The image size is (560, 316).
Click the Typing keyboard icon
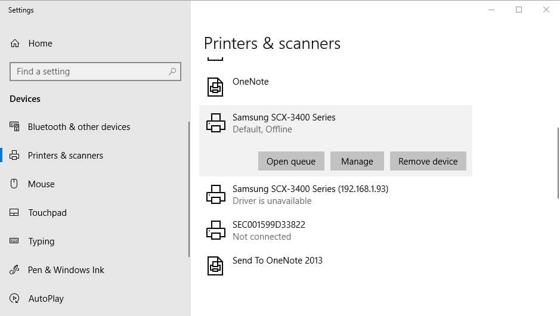click(15, 241)
